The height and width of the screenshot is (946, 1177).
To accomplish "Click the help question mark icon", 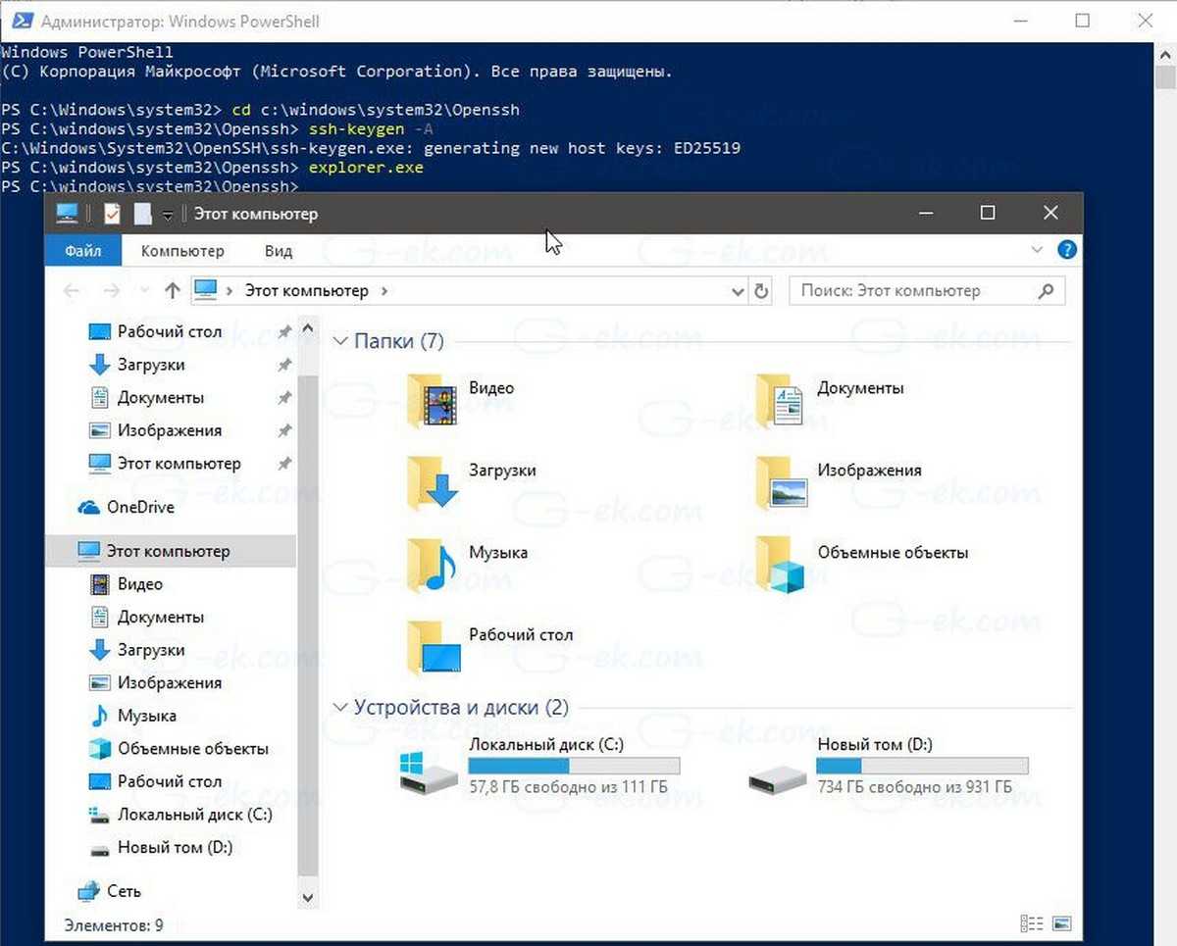I will pyautogui.click(x=1066, y=250).
